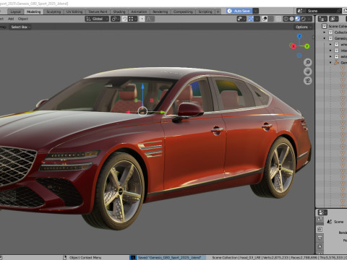This screenshot has height=260, width=347.
Task: Switch to the Scripting workspace tab
Action: (x=205, y=12)
